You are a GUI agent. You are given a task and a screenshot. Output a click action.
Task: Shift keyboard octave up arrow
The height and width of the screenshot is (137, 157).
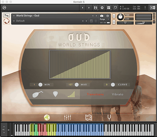pos(4,127)
